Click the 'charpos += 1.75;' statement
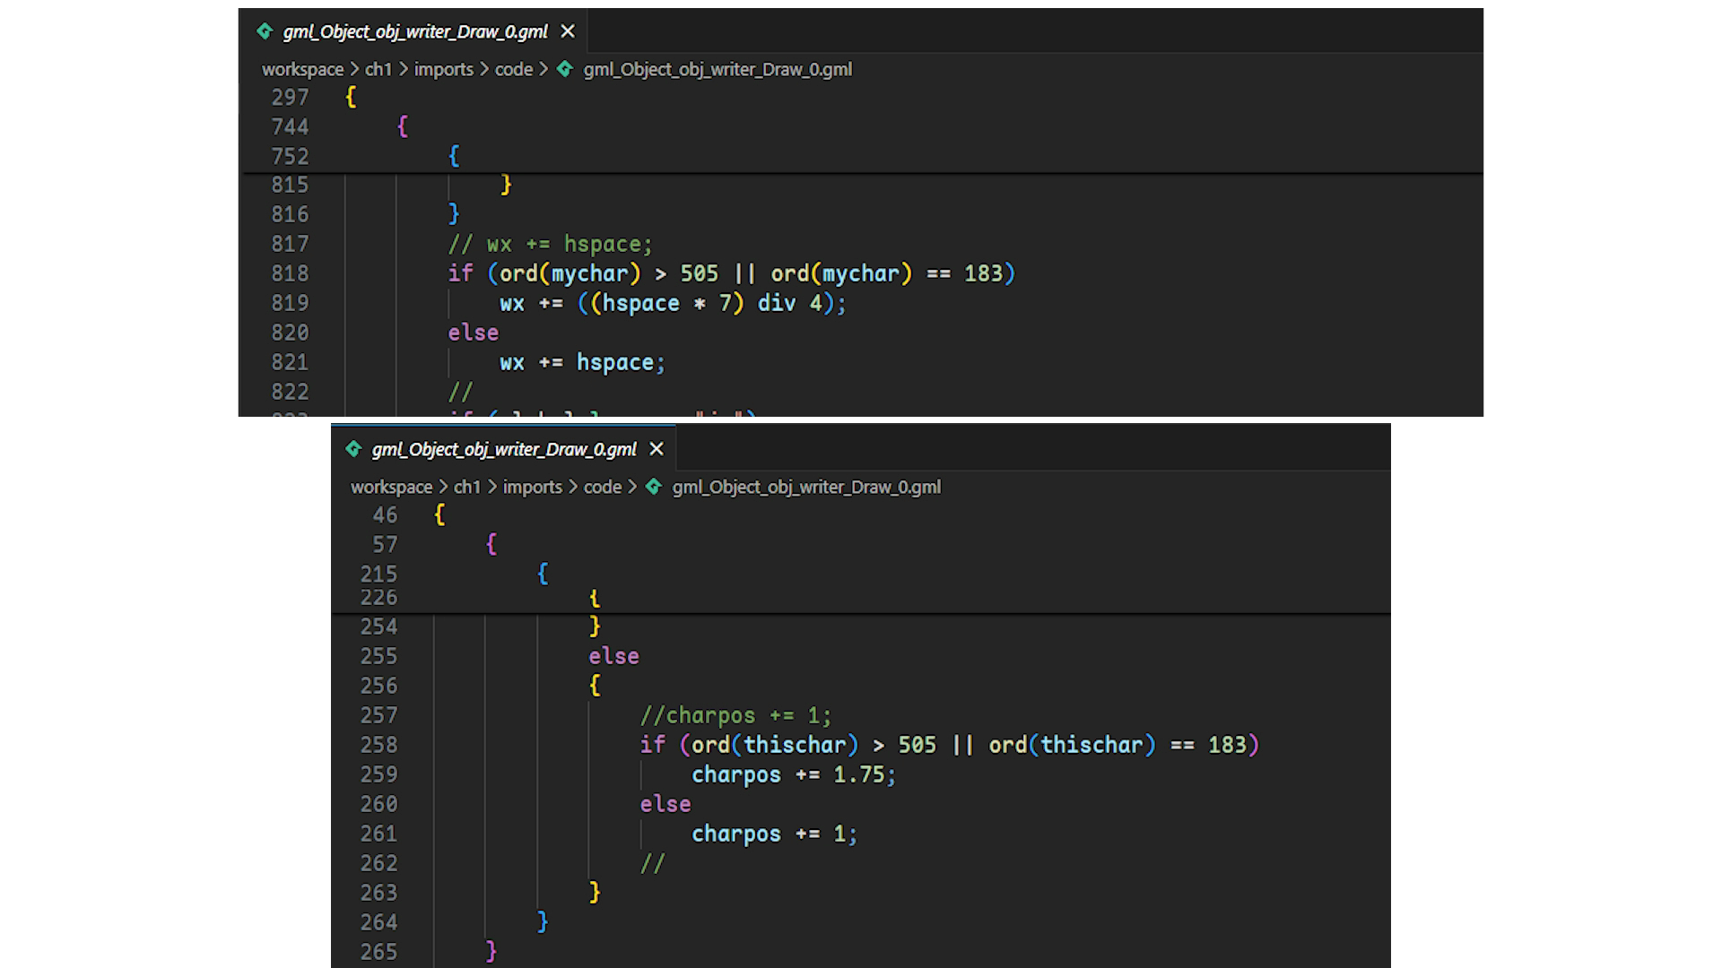This screenshot has width=1722, height=968. click(x=793, y=774)
